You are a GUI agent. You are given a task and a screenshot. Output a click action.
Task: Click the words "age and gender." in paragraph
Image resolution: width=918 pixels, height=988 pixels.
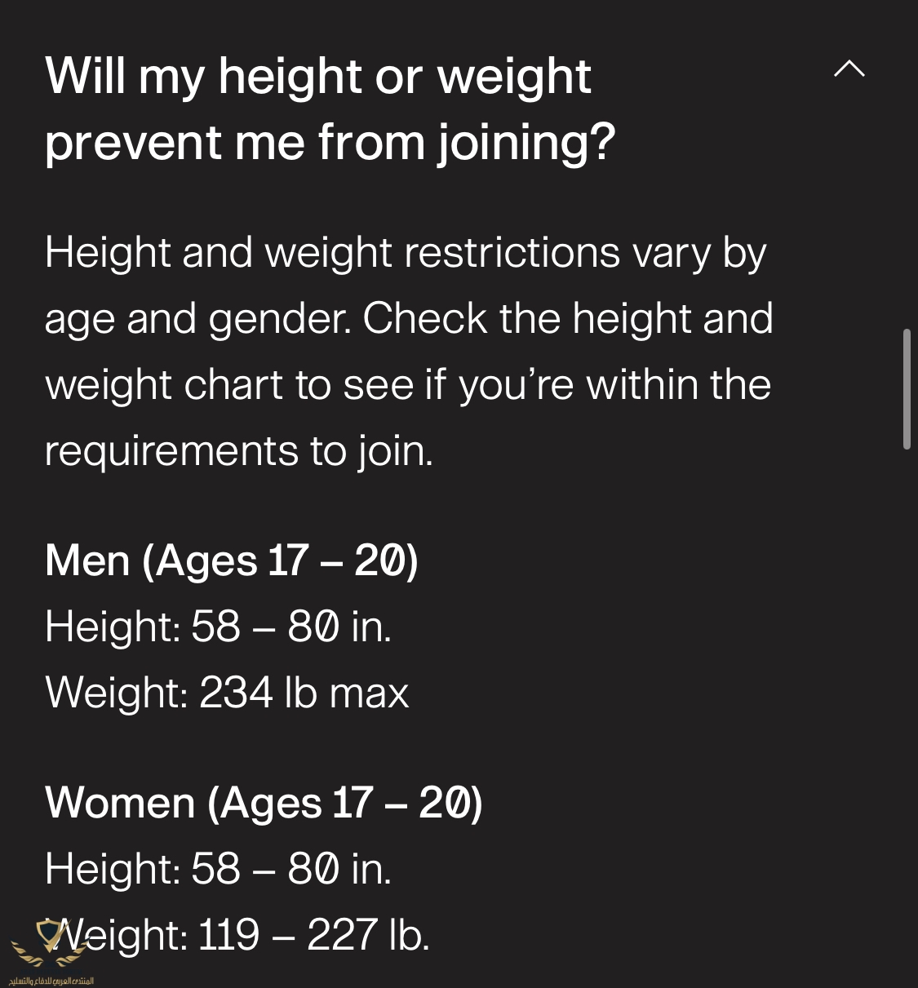coord(197,319)
